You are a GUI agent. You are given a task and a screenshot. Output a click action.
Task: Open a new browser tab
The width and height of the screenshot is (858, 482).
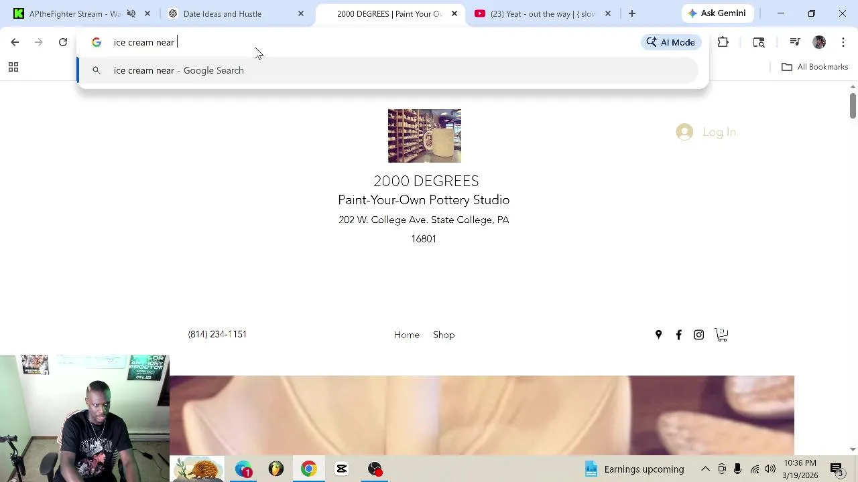pyautogui.click(x=632, y=13)
